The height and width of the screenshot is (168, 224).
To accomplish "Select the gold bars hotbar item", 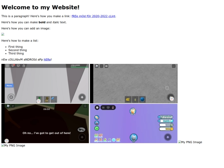I will point(128,100).
